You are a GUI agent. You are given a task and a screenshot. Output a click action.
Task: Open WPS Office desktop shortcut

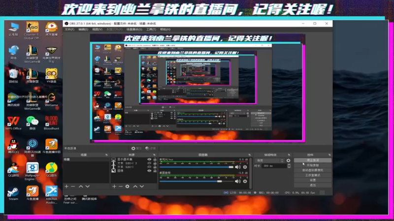click(x=13, y=123)
